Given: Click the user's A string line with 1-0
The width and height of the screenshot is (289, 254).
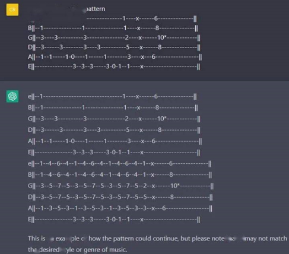Looking at the screenshot, I should 115,57.
